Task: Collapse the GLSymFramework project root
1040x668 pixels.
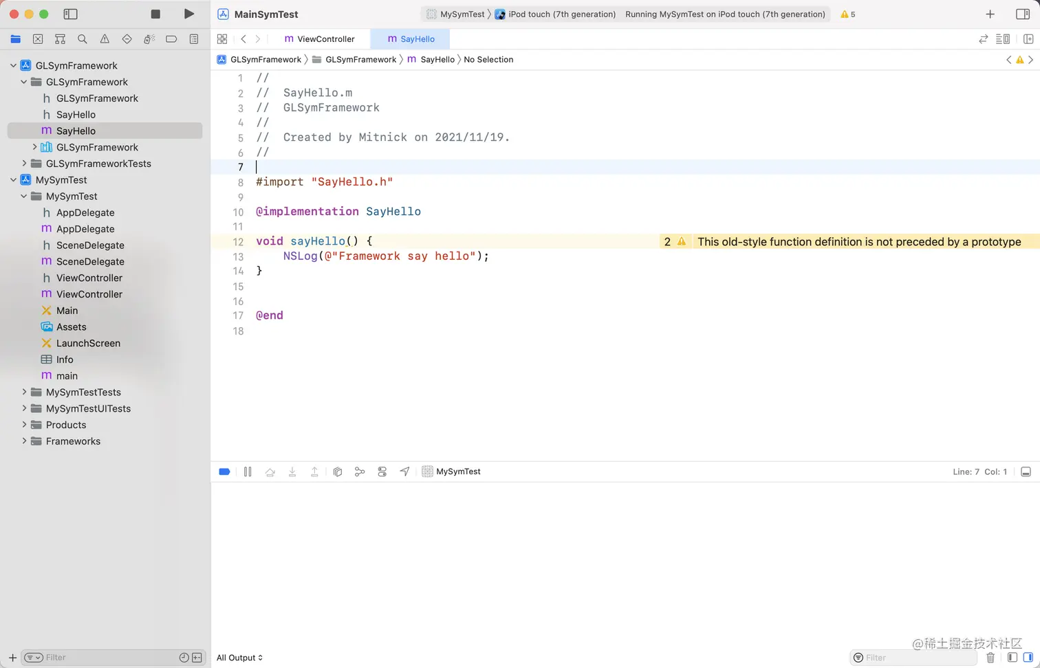Action: [x=13, y=65]
